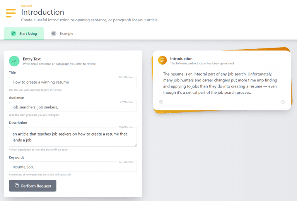Click the Content breadcrumb label
The width and height of the screenshot is (297, 201).
[27, 5]
